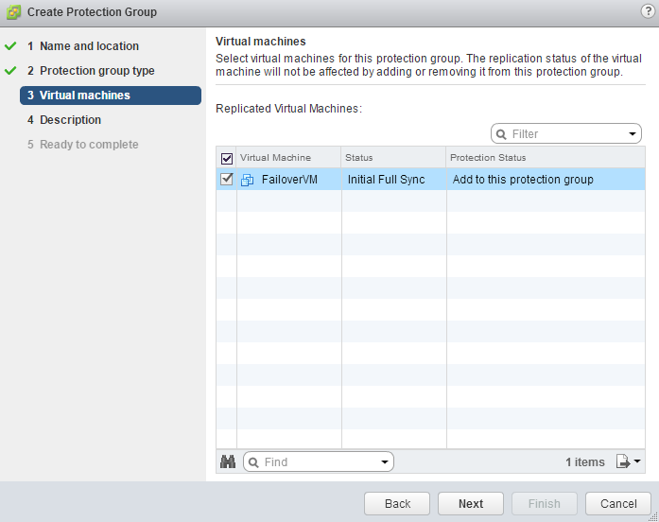Click the Create Protection Group title icon

click(13, 12)
